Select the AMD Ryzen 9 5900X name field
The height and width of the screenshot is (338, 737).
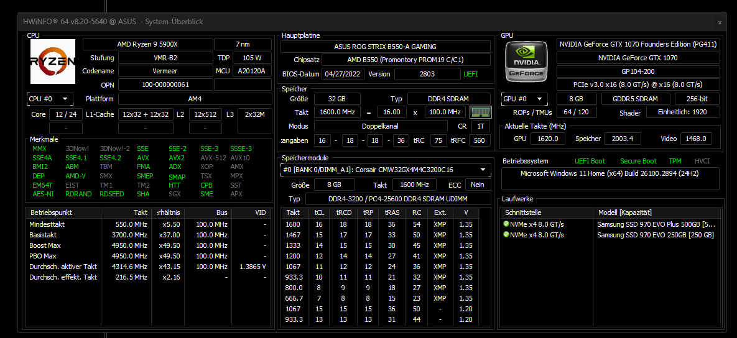(x=147, y=45)
